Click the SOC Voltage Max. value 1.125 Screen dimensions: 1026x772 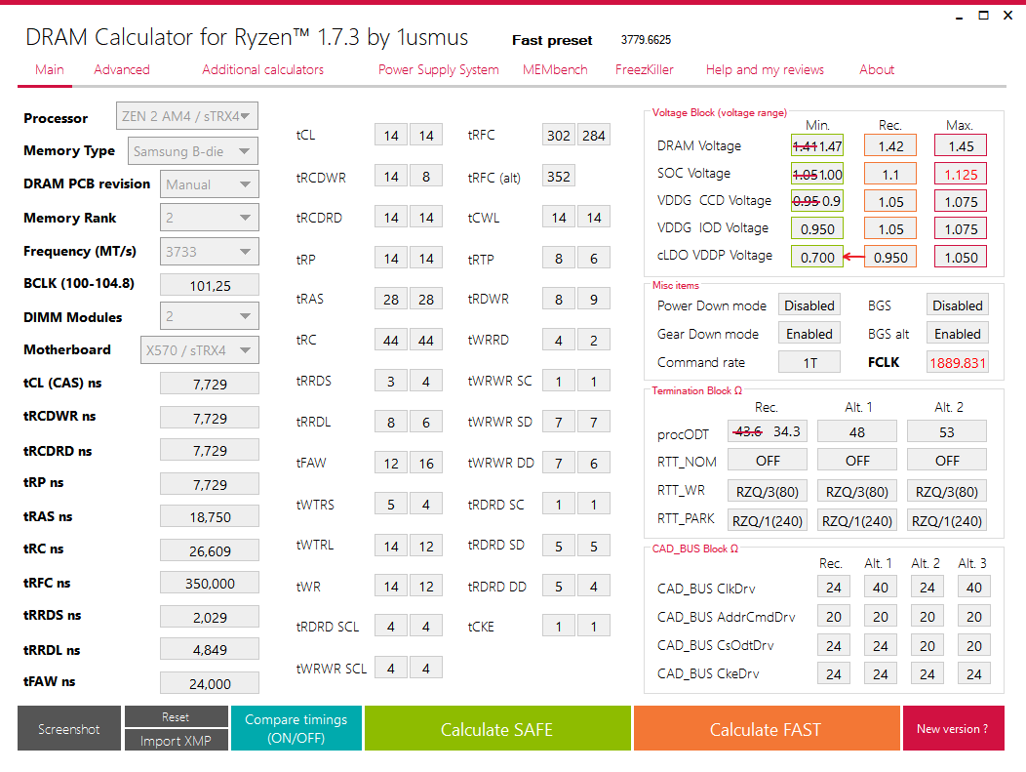961,174
